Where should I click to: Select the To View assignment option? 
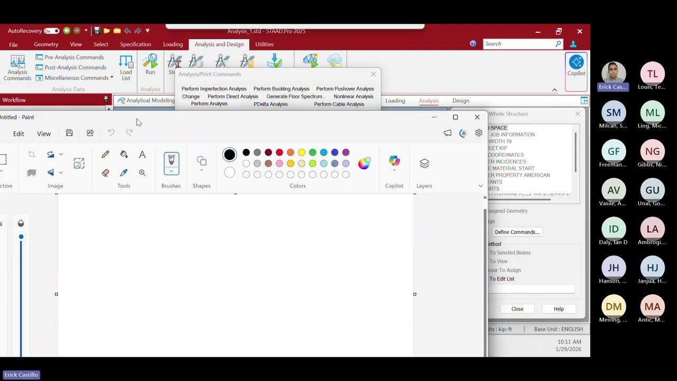click(498, 261)
